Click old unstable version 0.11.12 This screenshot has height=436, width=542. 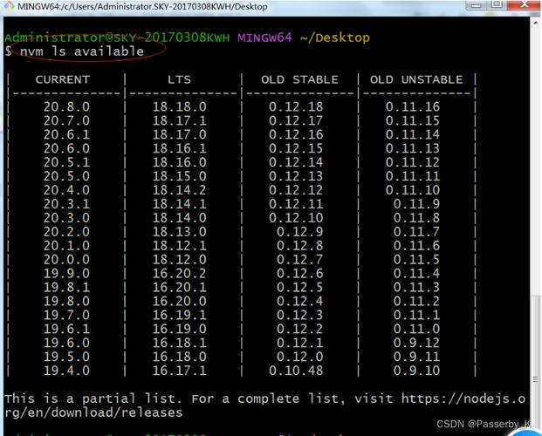click(x=413, y=162)
